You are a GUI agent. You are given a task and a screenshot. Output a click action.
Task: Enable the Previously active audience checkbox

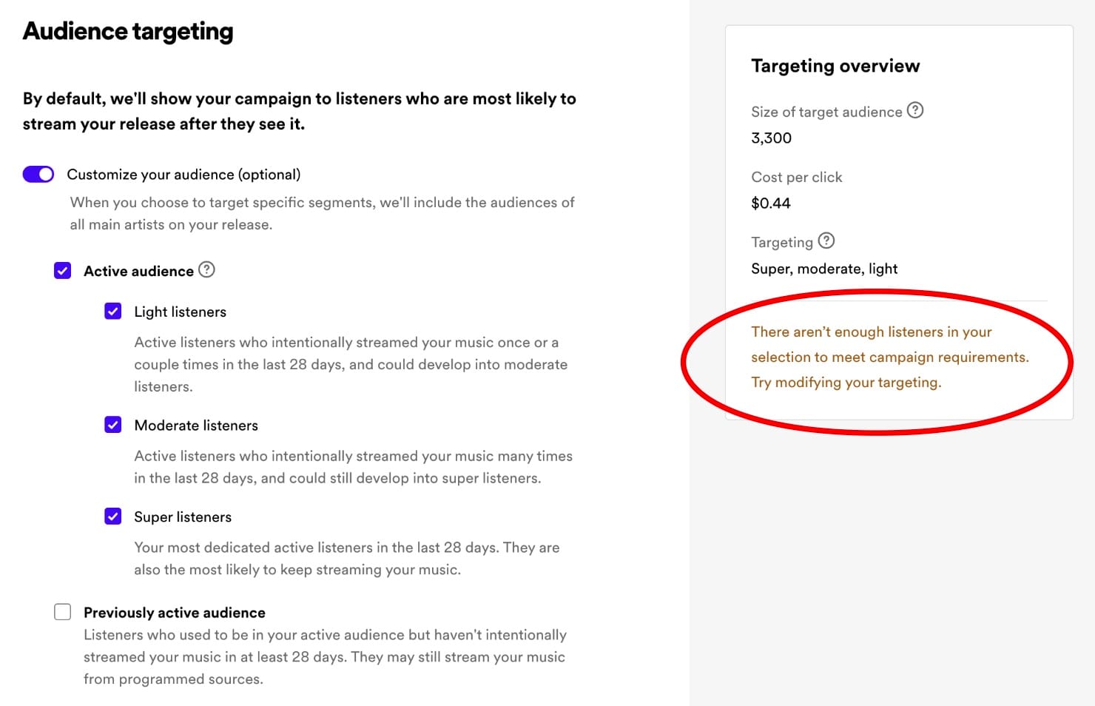click(x=63, y=612)
